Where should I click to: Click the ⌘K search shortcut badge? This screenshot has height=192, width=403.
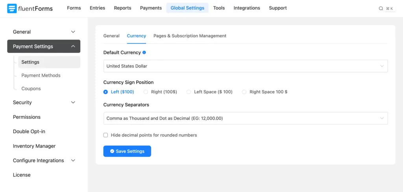point(390,9)
